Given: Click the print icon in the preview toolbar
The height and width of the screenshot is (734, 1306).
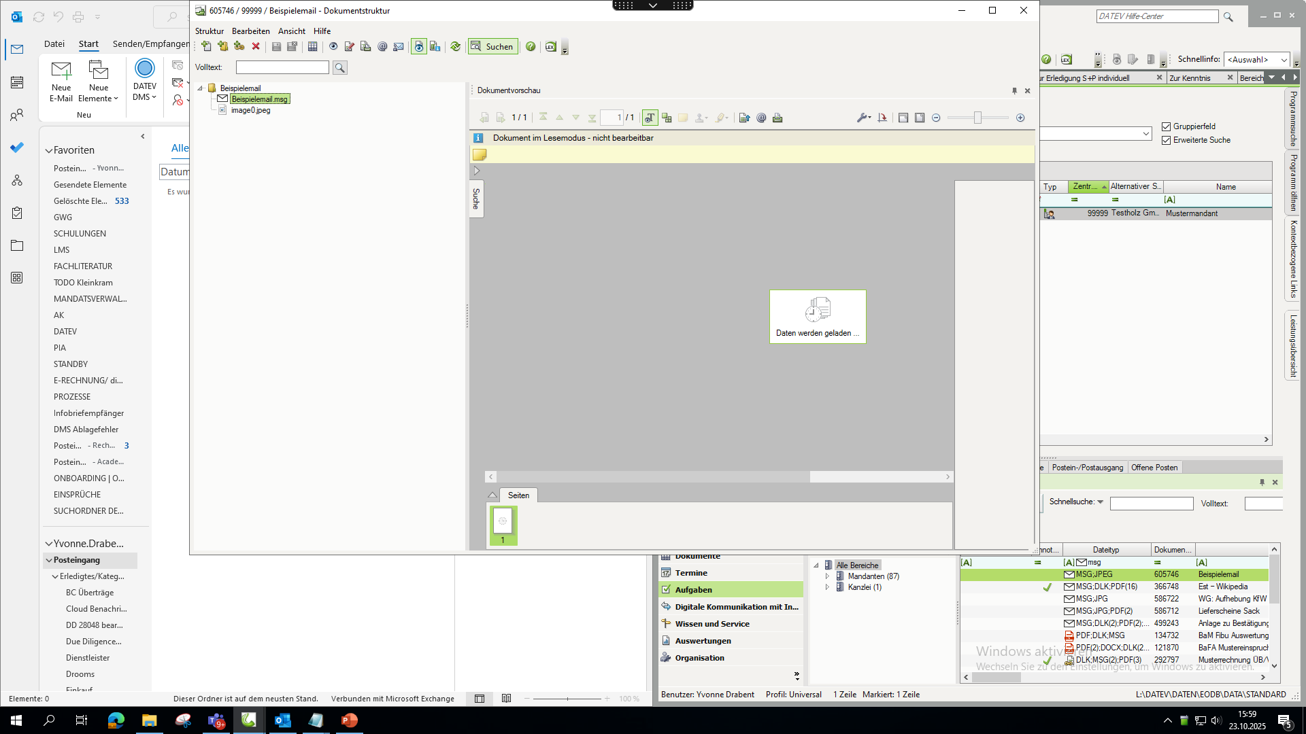Looking at the screenshot, I should [777, 118].
